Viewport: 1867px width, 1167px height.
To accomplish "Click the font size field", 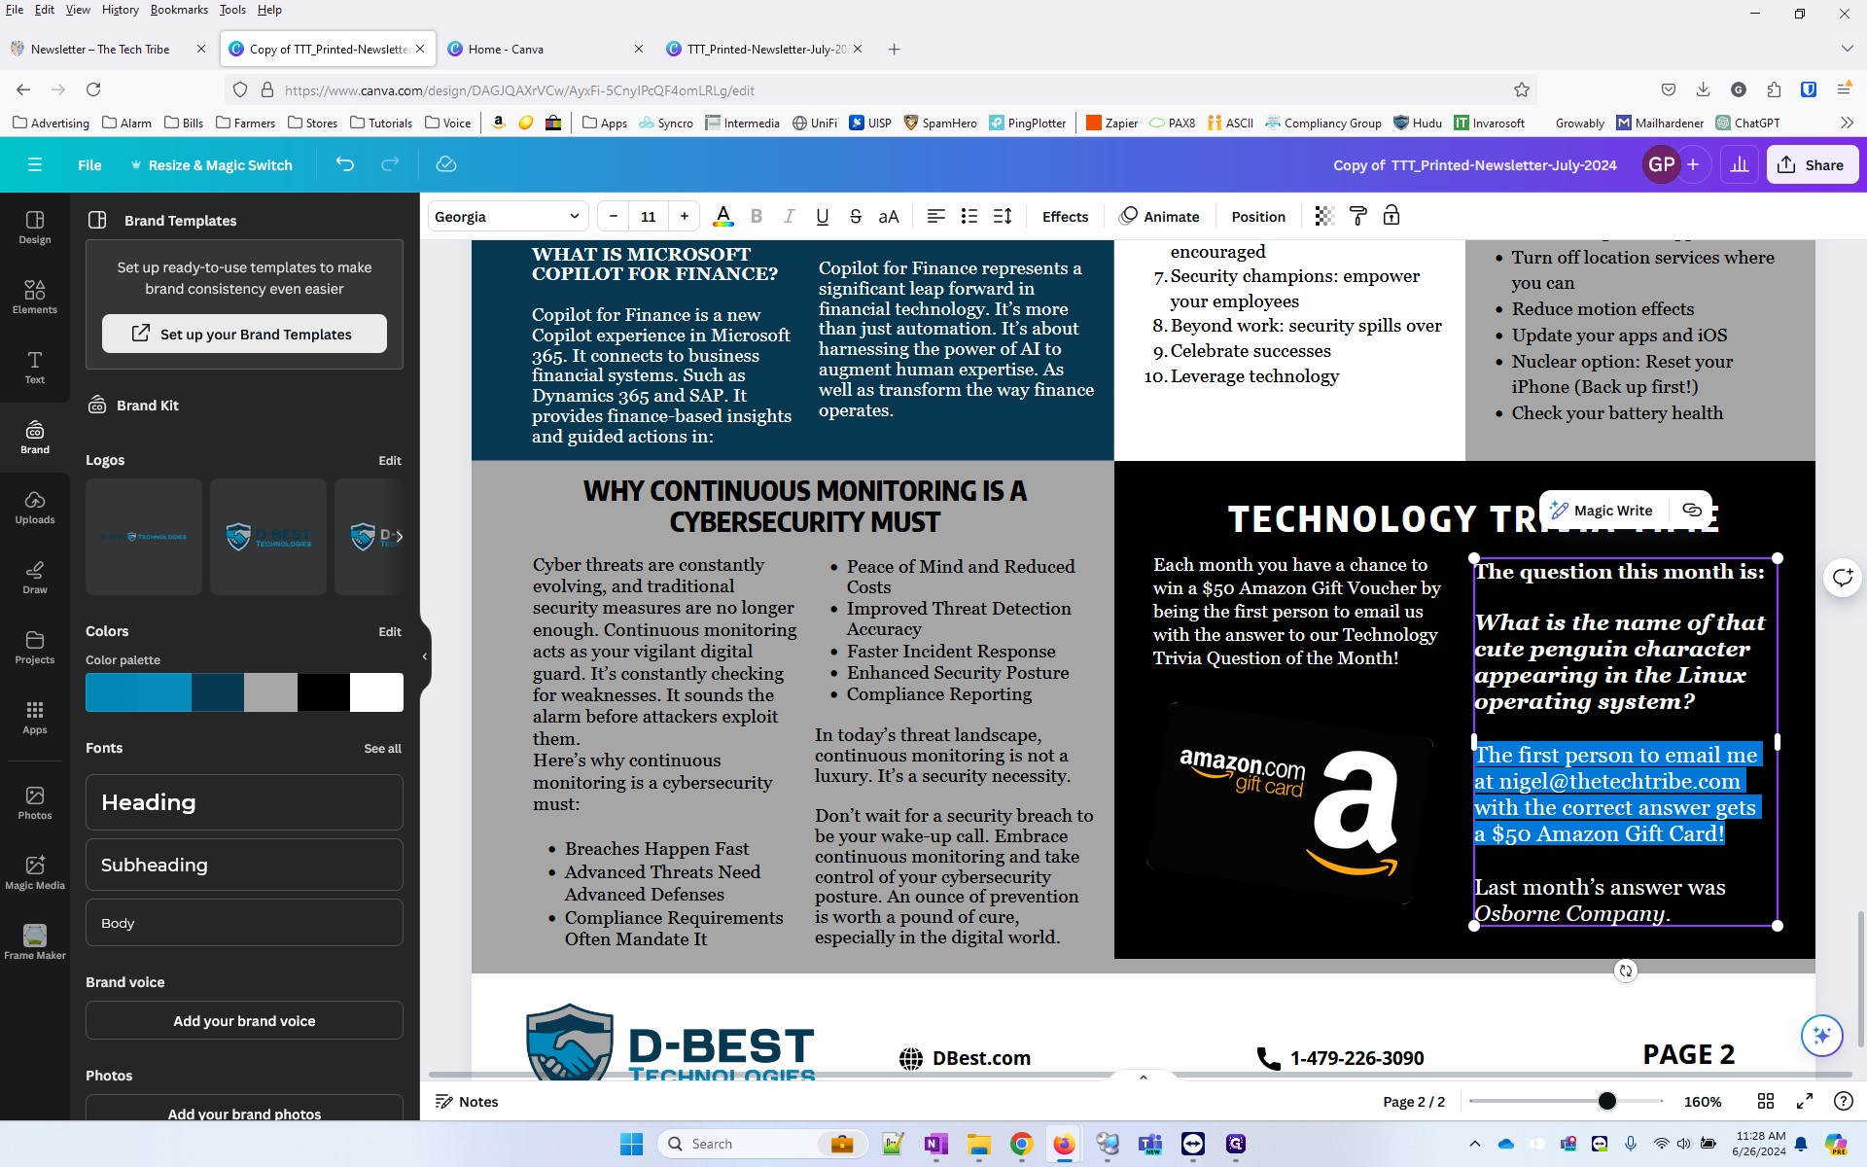I will pyautogui.click(x=649, y=216).
